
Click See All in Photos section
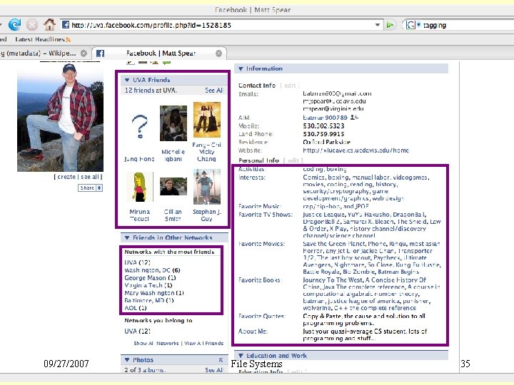(x=213, y=370)
